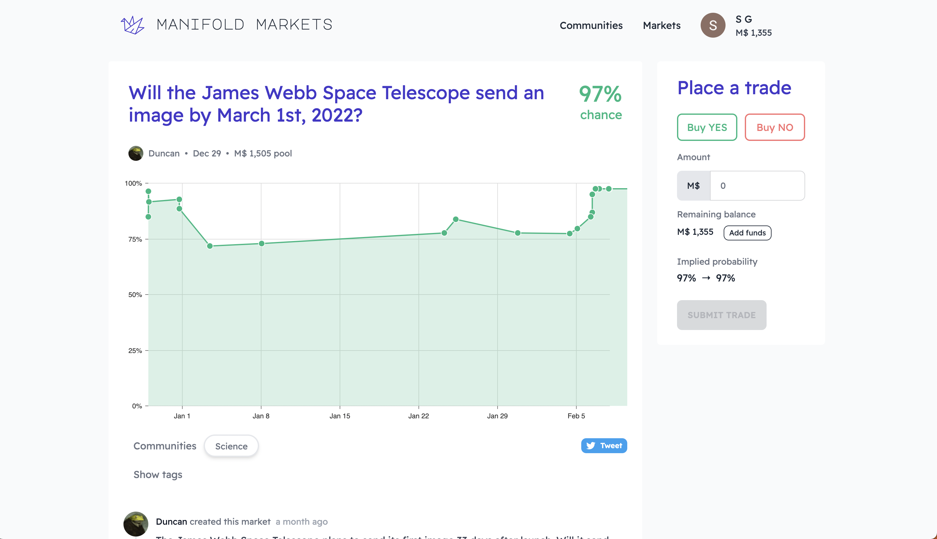This screenshot has width=937, height=539.
Task: Click the Duncan author name link
Action: [x=164, y=153]
